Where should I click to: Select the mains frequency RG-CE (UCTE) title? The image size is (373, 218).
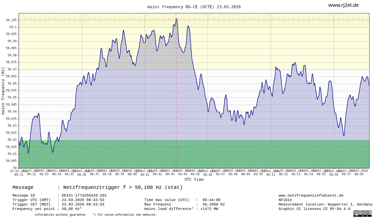[194, 7]
